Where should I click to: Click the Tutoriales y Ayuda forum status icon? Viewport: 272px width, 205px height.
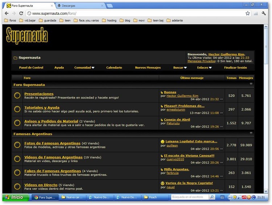17,109
